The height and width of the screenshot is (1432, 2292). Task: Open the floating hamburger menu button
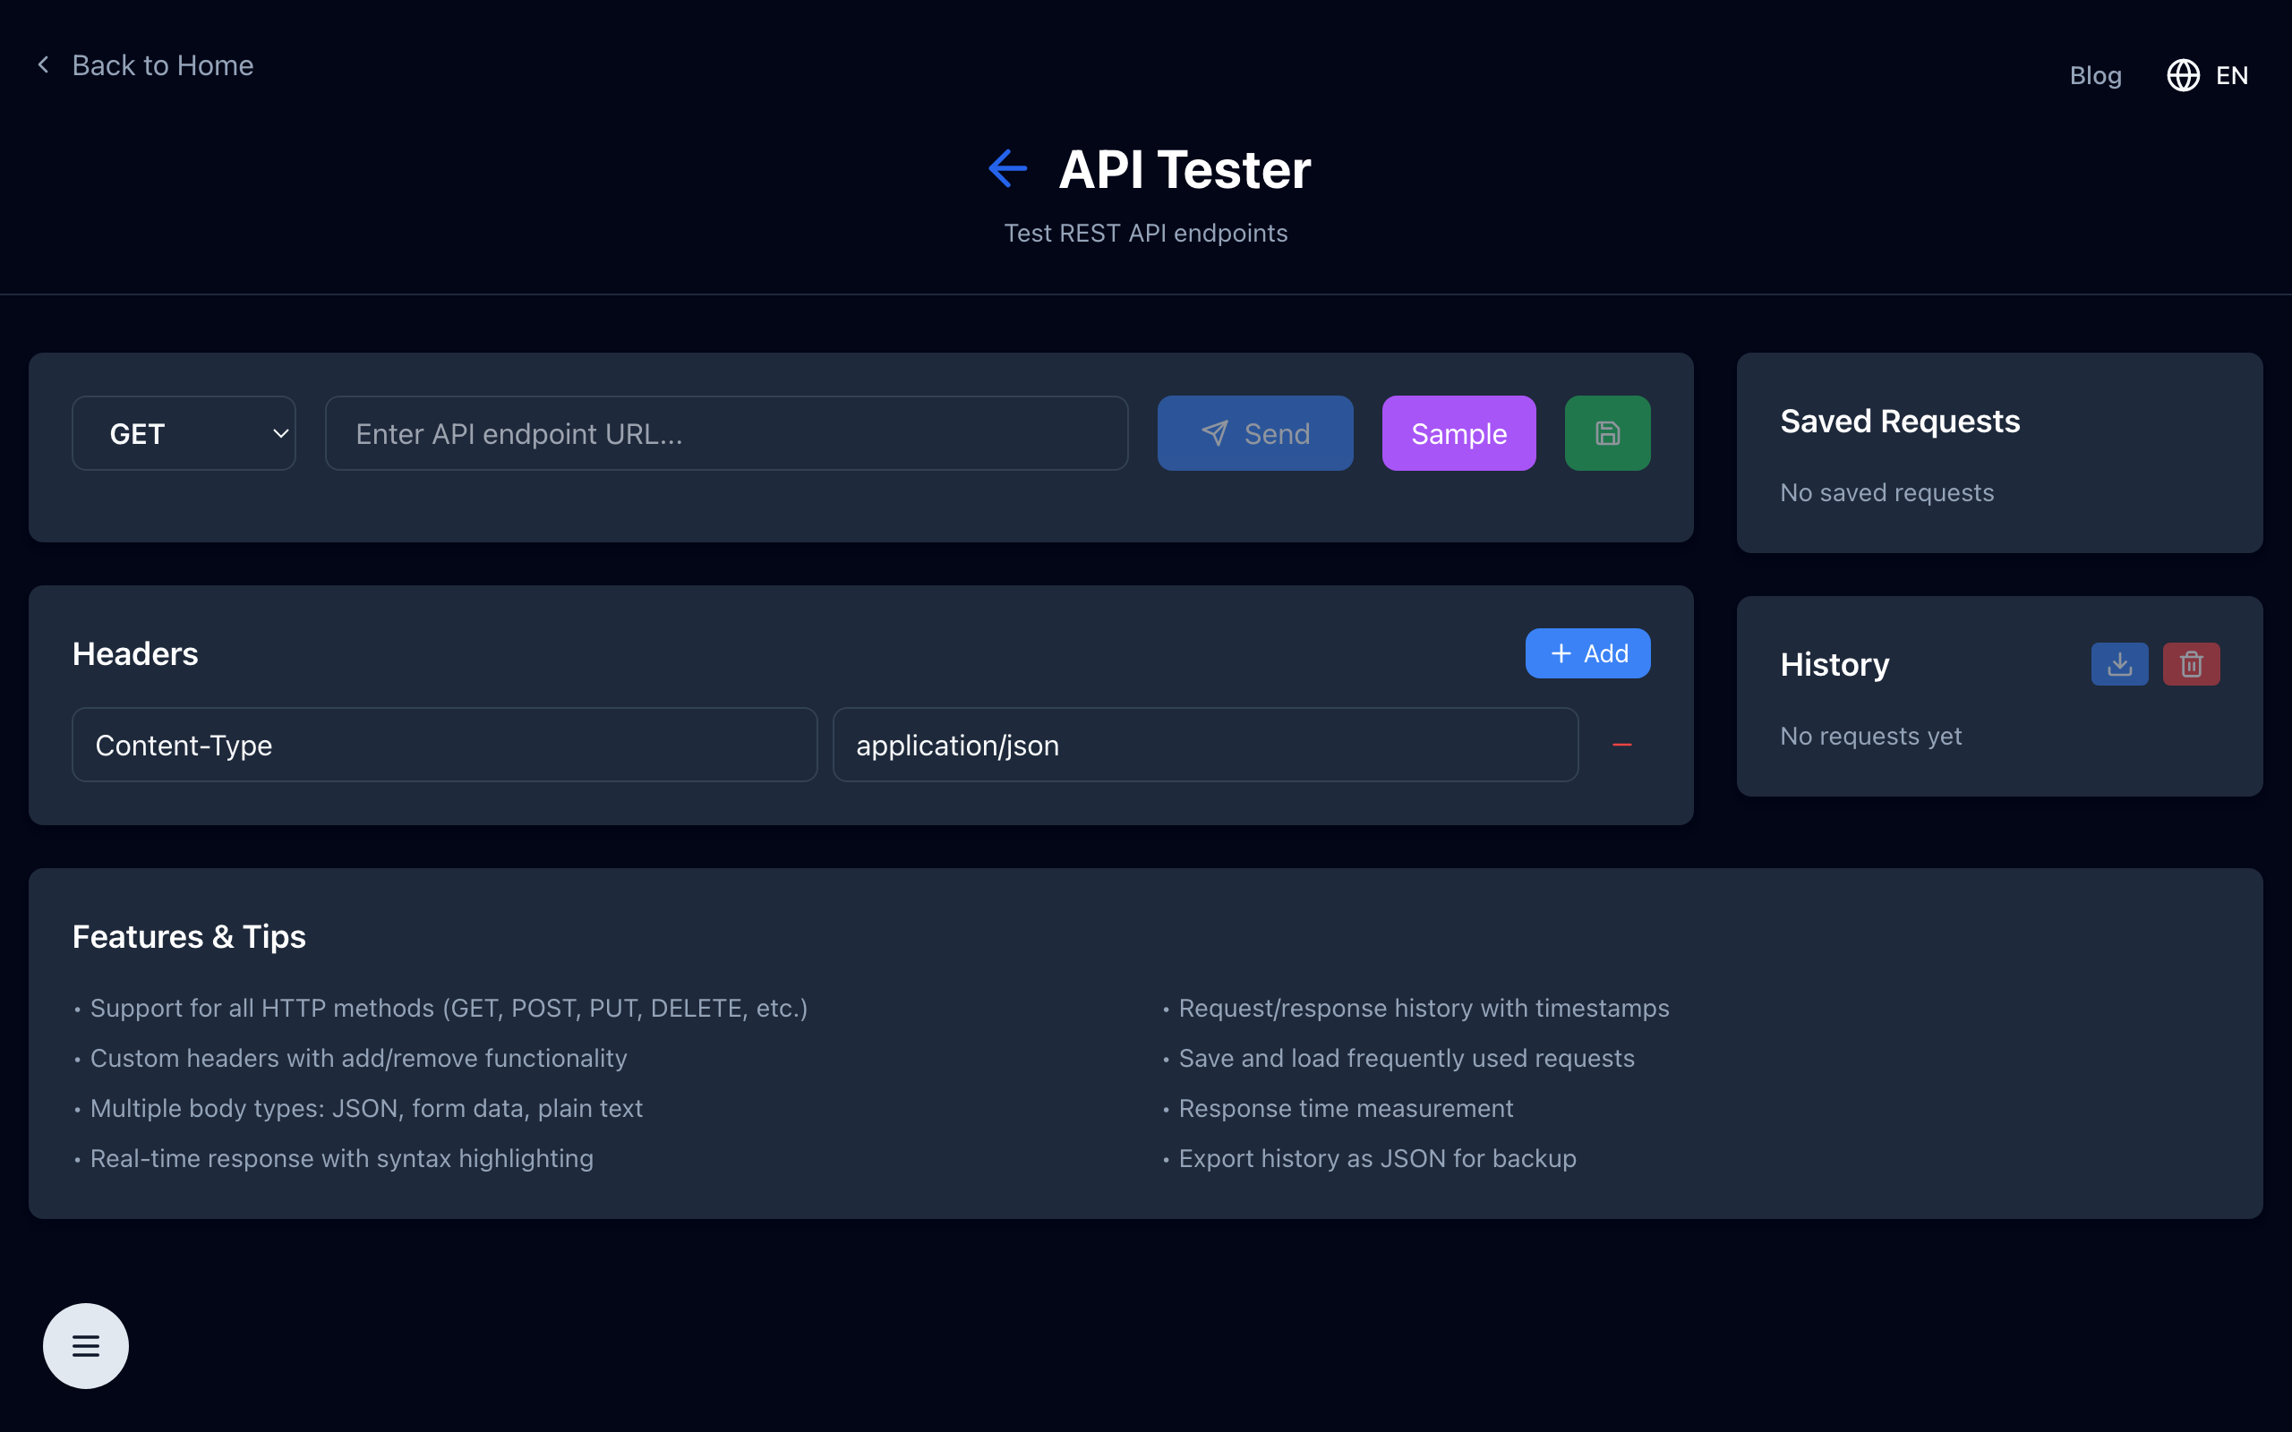click(x=86, y=1346)
